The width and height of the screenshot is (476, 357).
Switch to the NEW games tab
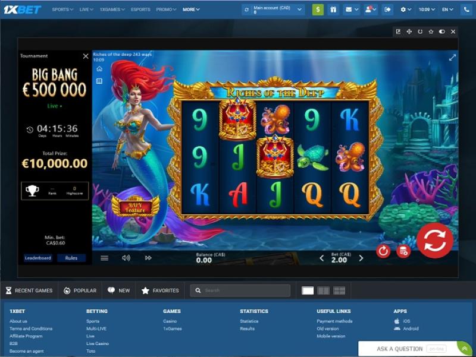coord(118,290)
